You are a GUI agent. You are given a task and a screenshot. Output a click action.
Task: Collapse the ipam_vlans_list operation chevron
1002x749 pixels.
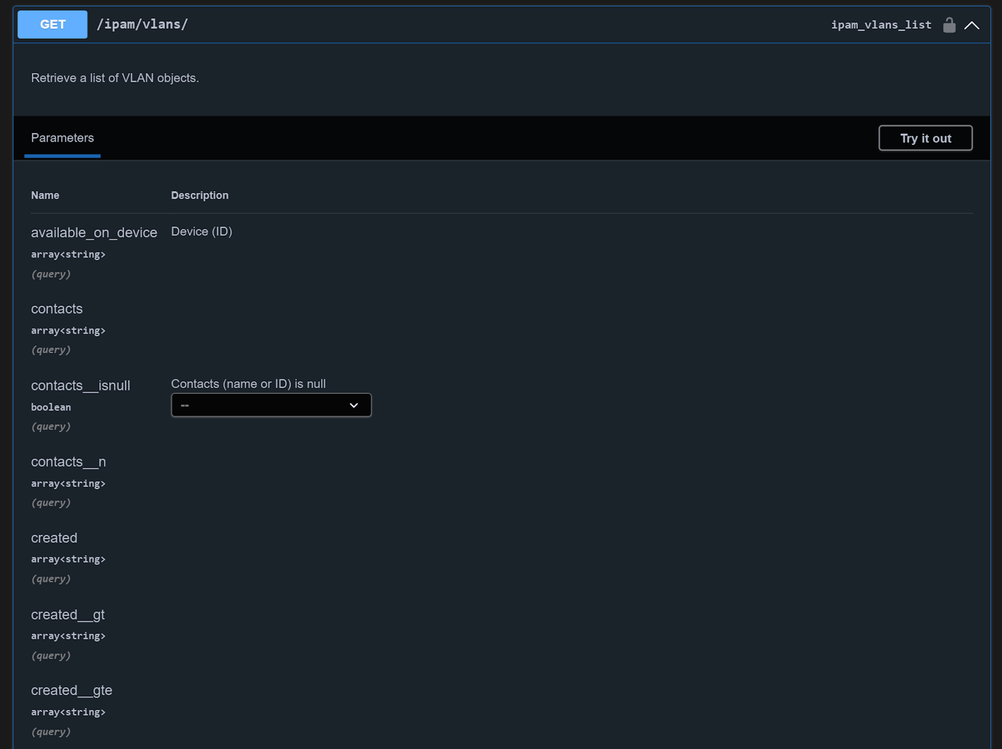coord(971,25)
